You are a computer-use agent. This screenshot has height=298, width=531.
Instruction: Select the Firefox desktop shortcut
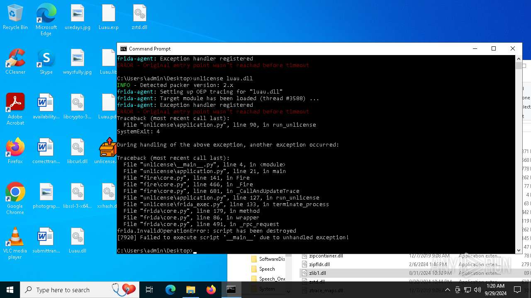(x=15, y=151)
